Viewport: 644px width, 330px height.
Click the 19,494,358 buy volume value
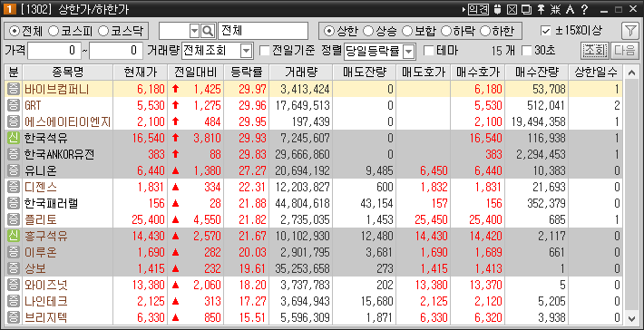point(539,121)
